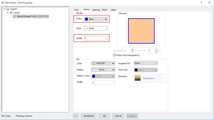Select the Layer1 tree label
The image size is (214, 120).
tap(17, 13)
